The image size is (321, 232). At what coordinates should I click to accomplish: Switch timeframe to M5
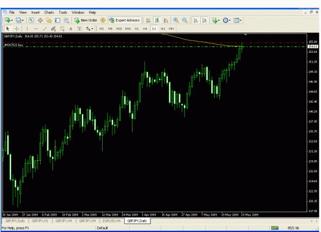point(110,29)
